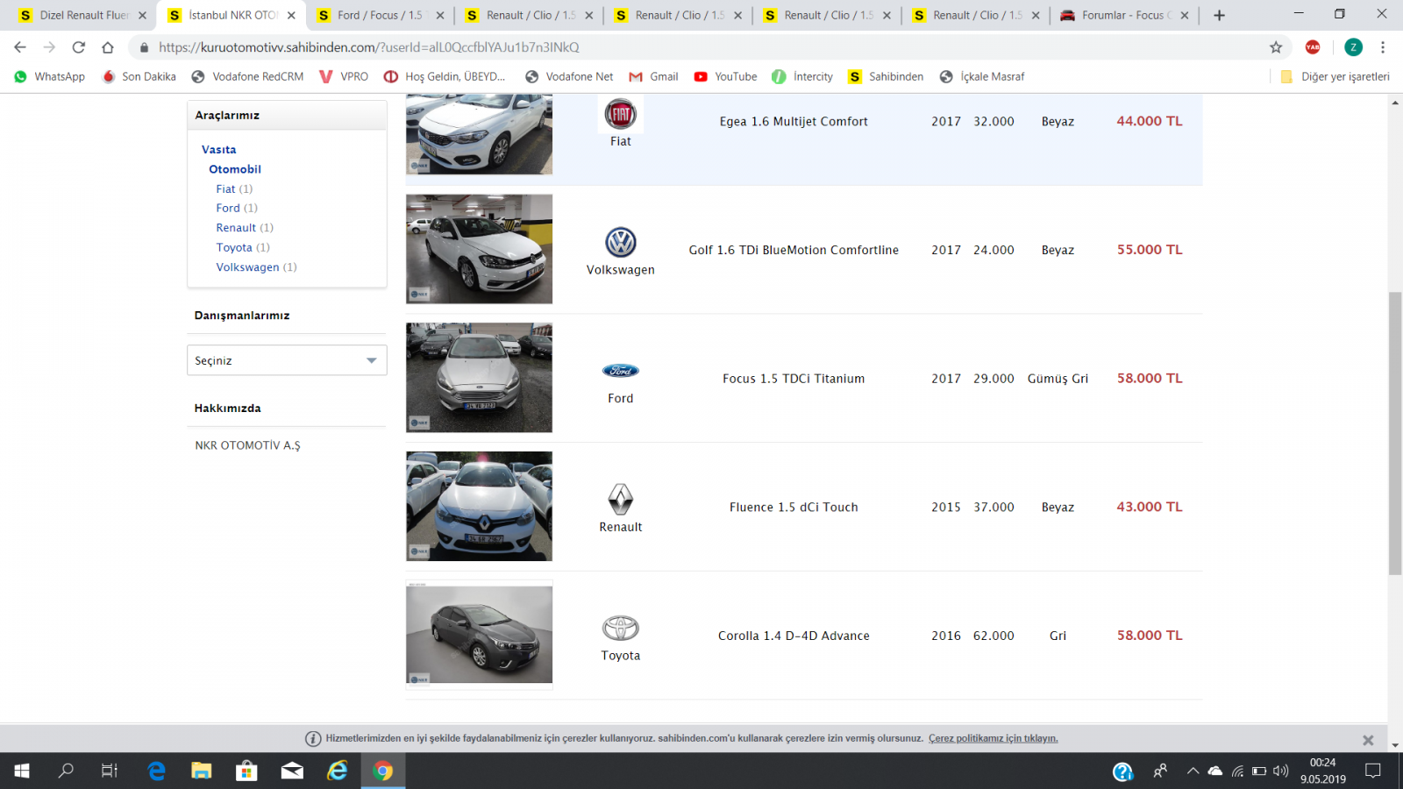Close the İstanbul NKR OTO tab
Screen dimensions: 1403x789
click(291, 15)
